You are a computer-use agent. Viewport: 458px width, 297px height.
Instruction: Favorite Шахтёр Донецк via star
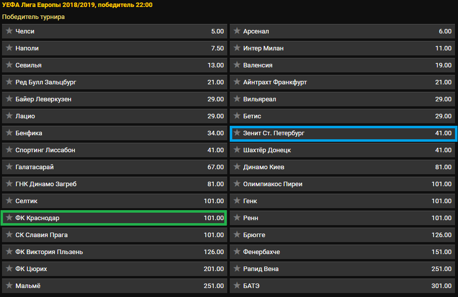click(237, 150)
